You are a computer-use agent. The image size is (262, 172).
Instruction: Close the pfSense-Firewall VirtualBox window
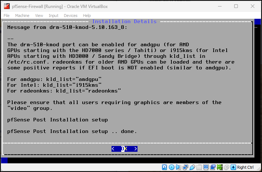pos(253,7)
